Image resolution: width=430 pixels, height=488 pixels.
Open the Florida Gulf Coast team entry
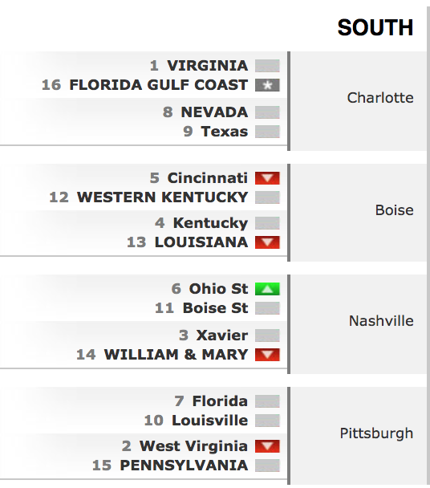pyautogui.click(x=159, y=85)
